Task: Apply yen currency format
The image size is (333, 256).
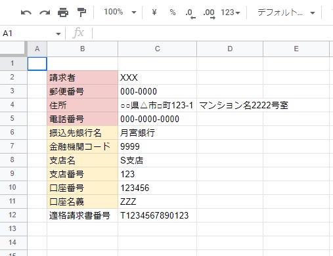Action: click(154, 12)
